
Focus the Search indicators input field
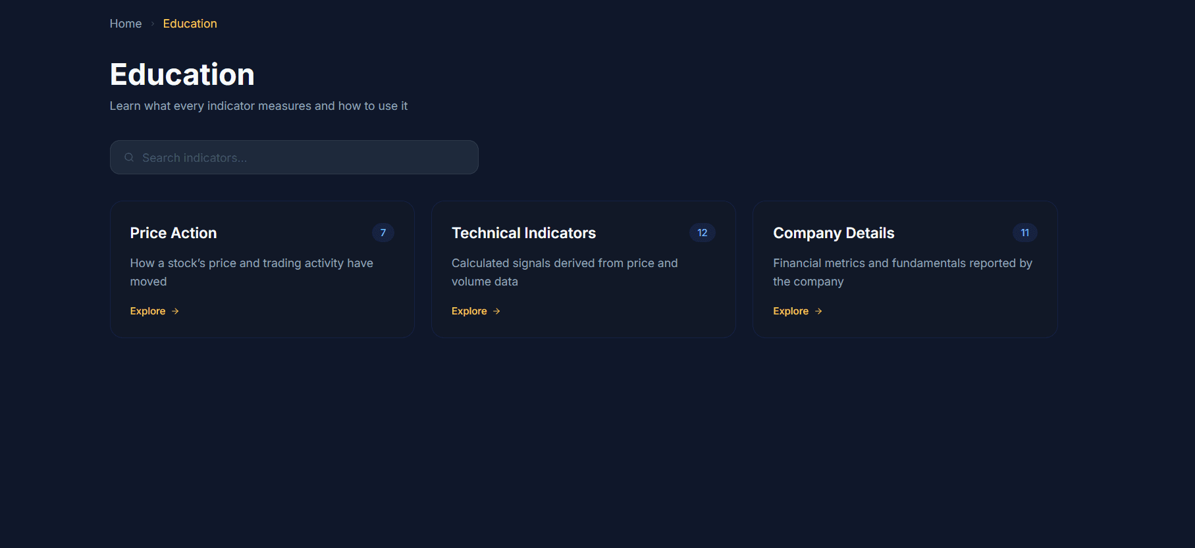[x=303, y=157]
